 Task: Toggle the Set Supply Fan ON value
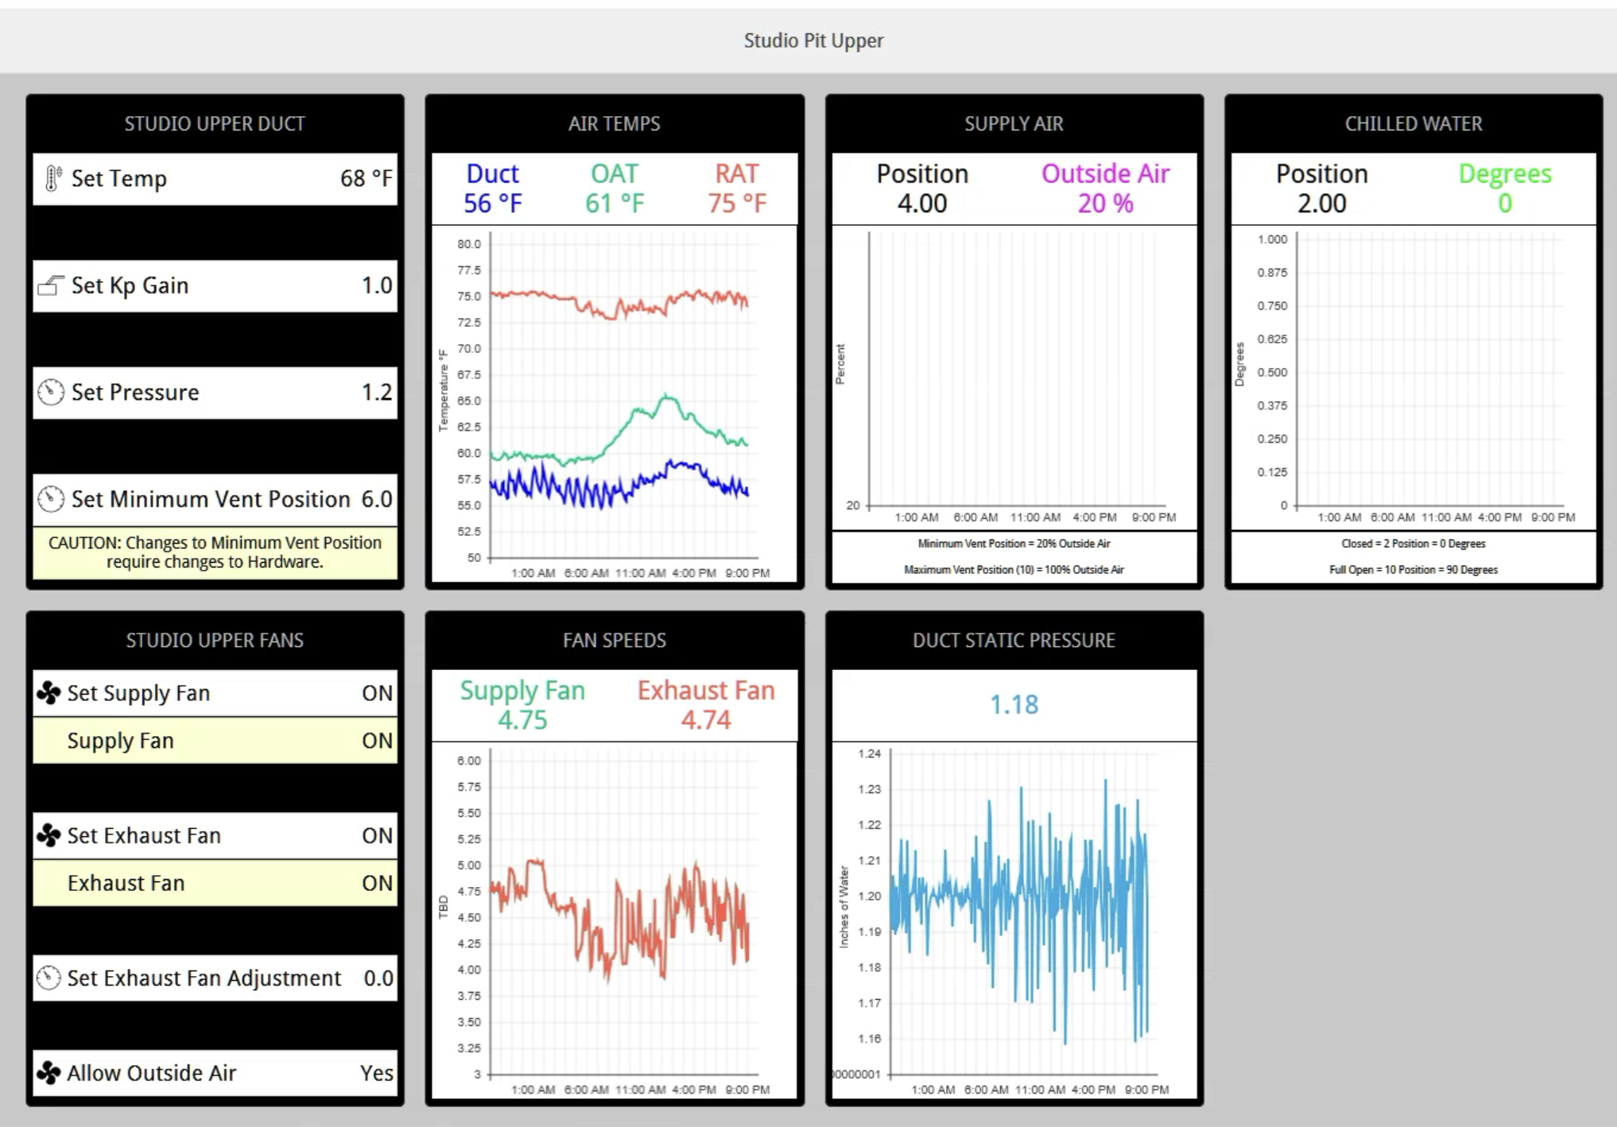tap(377, 693)
